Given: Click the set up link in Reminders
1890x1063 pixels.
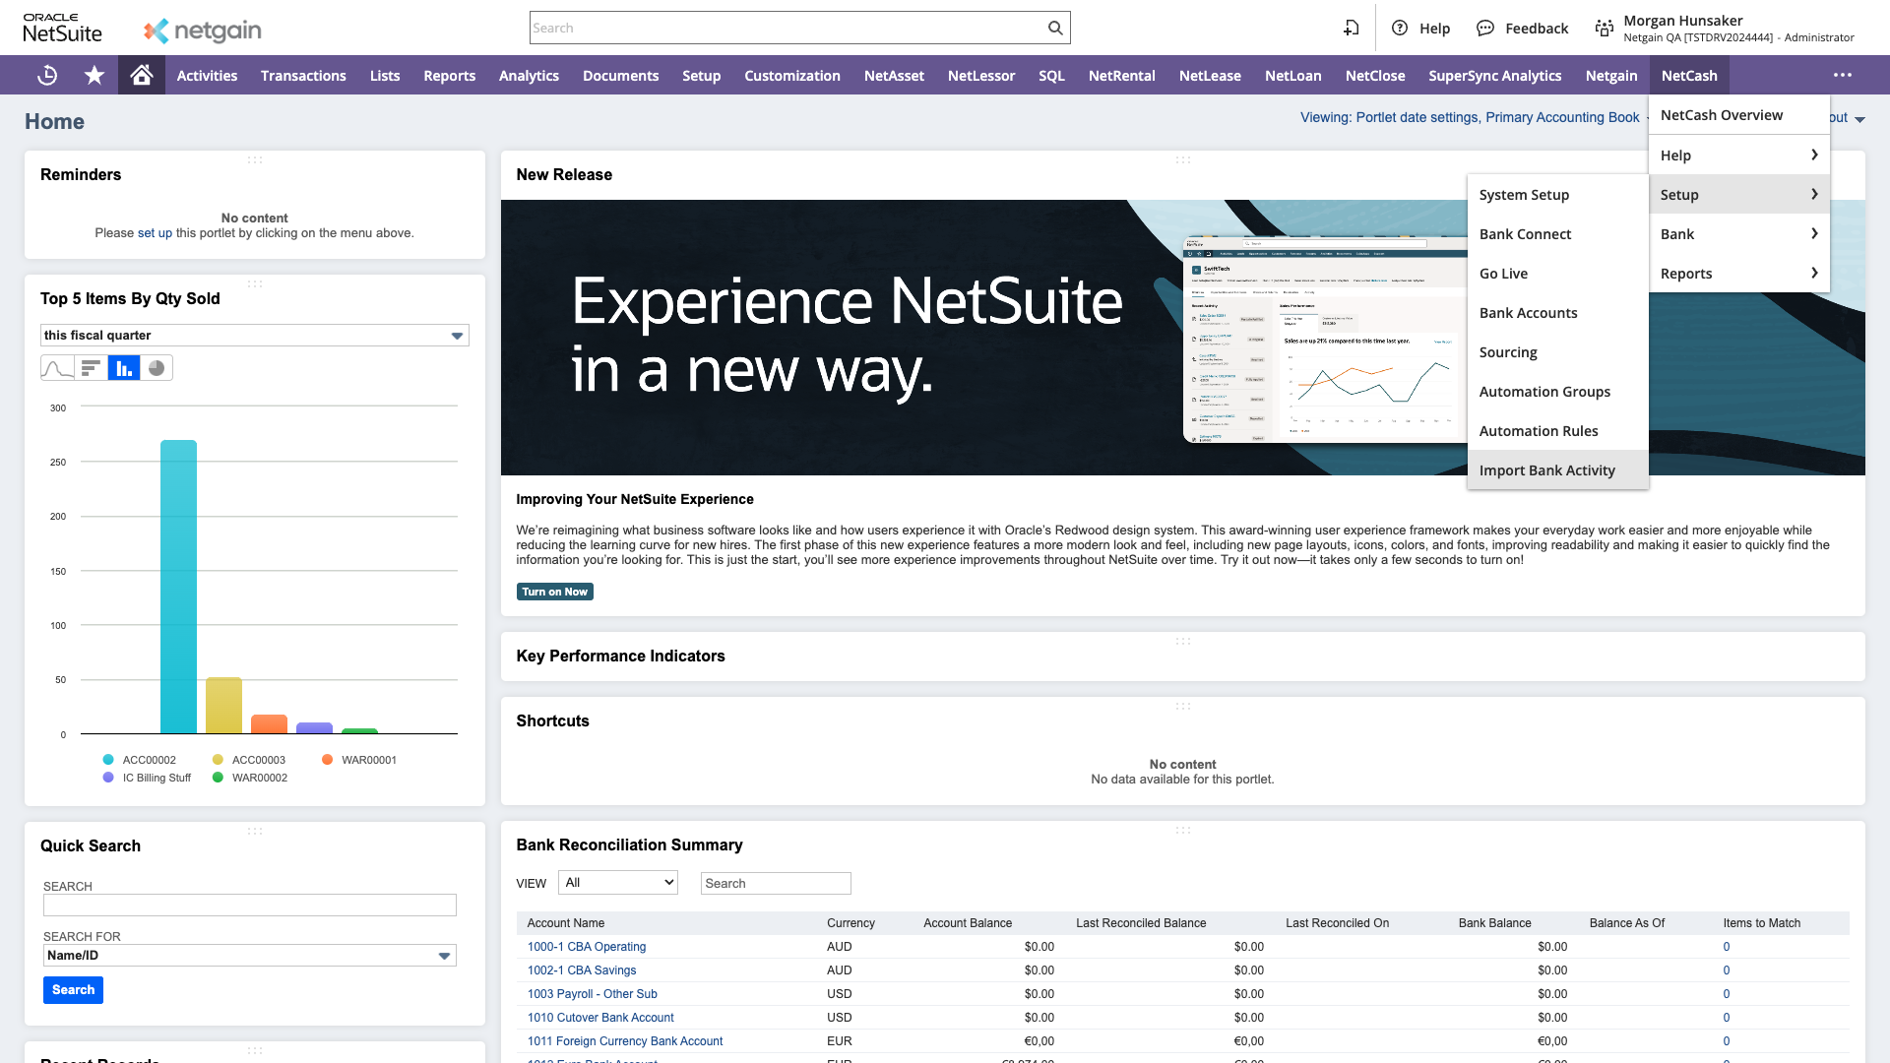Looking at the screenshot, I should [x=155, y=233].
